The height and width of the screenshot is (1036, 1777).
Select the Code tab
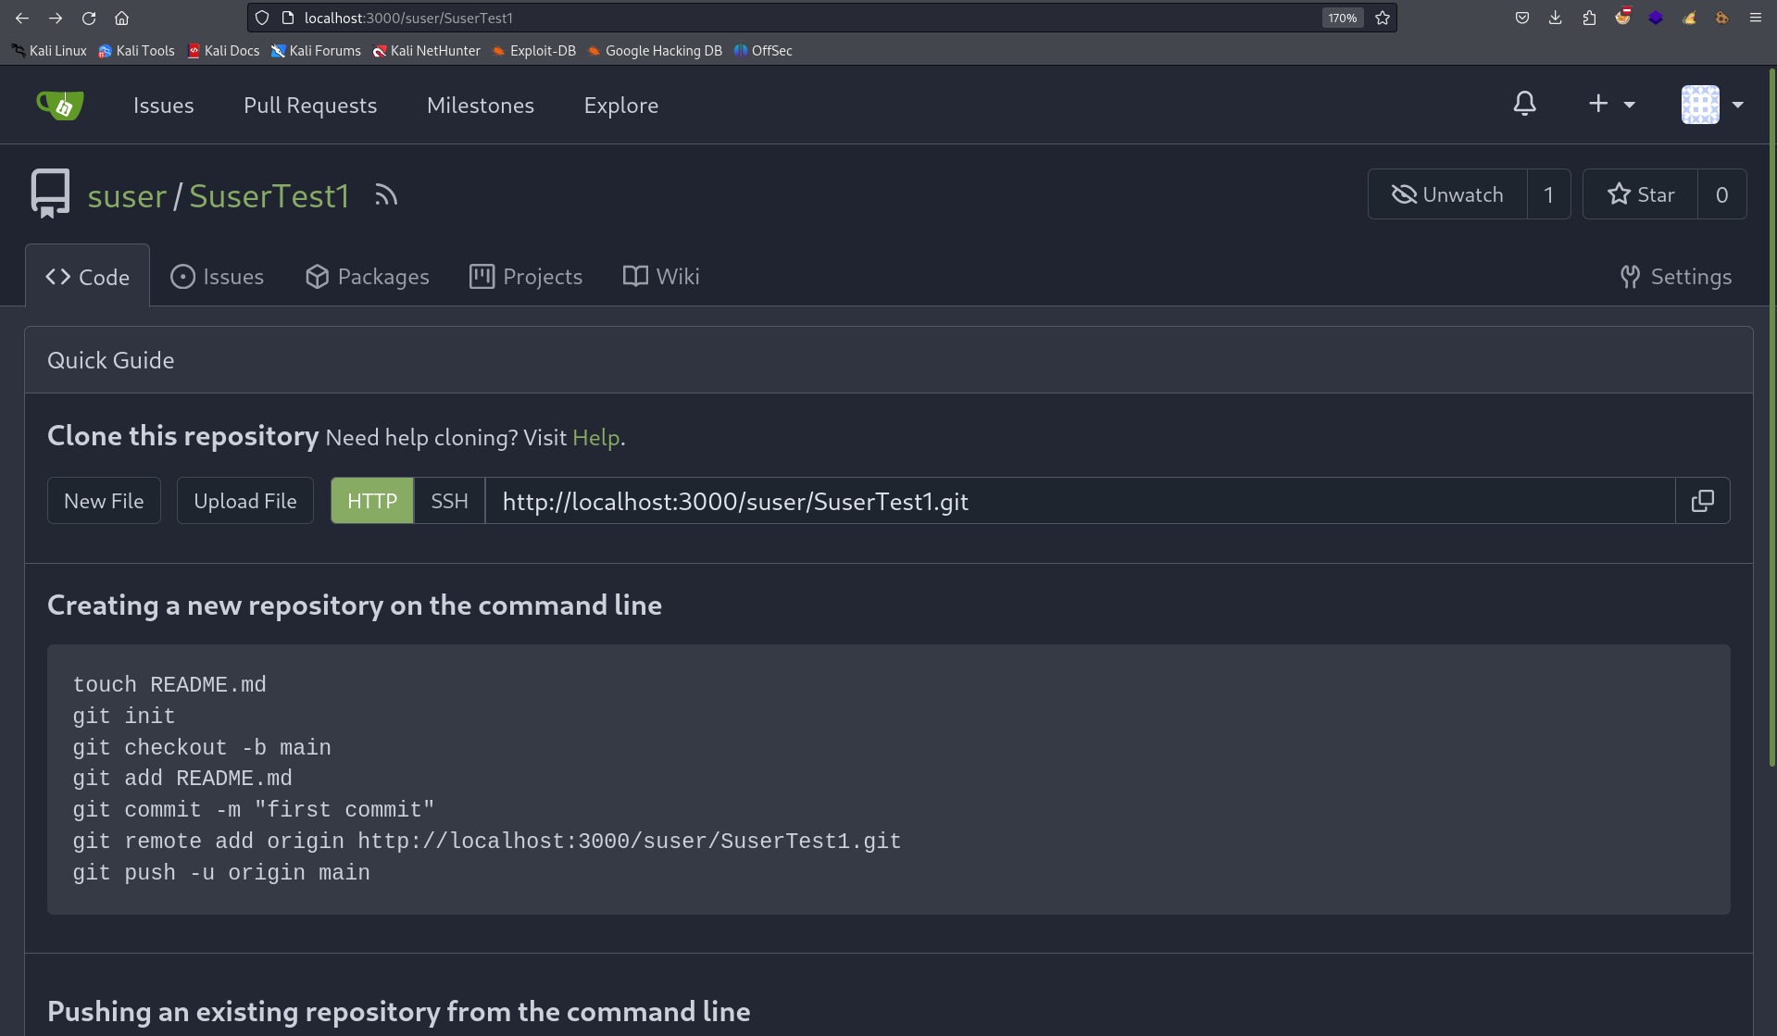coord(88,276)
